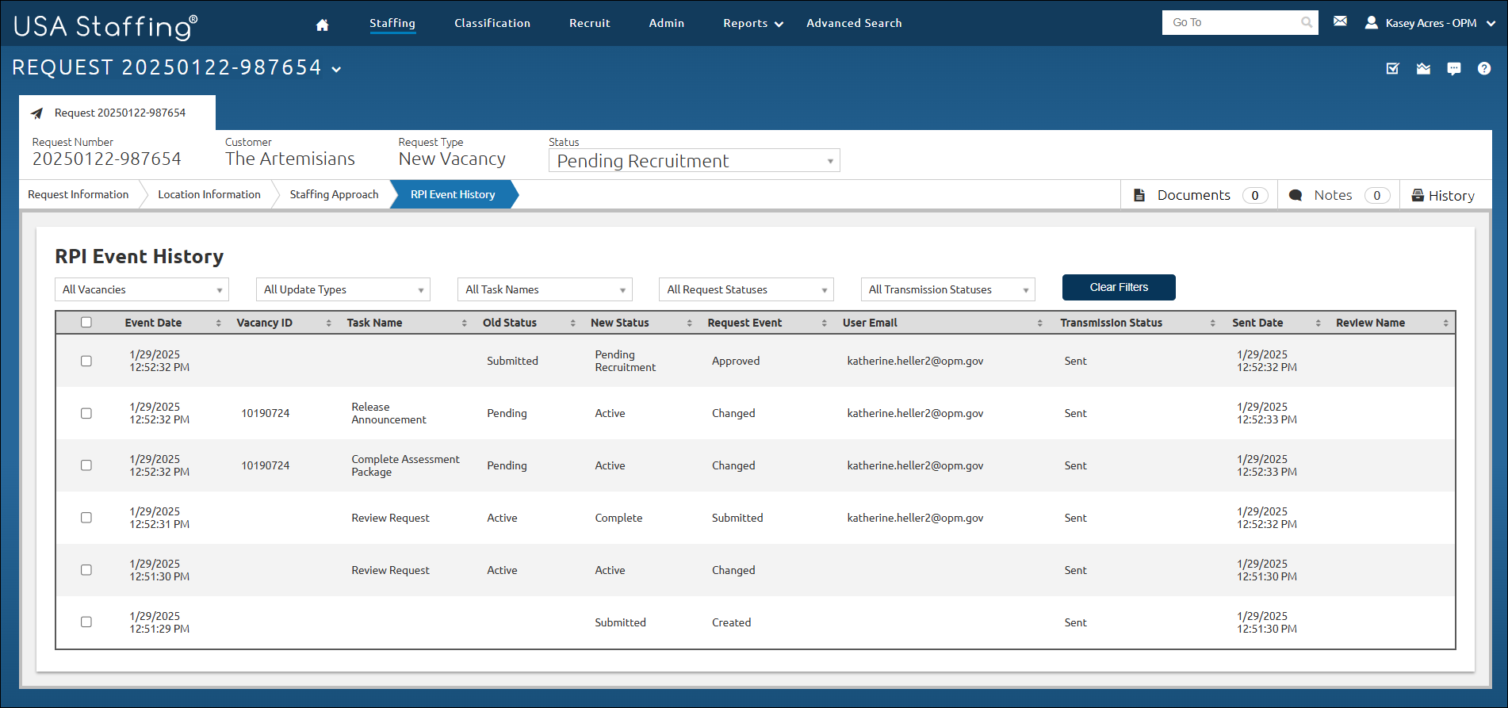This screenshot has height=708, width=1508.
Task: Click the Clear Filters button
Action: coord(1119,287)
